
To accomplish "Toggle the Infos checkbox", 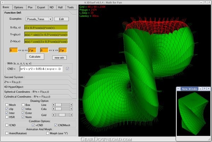I will tap(23, 109).
